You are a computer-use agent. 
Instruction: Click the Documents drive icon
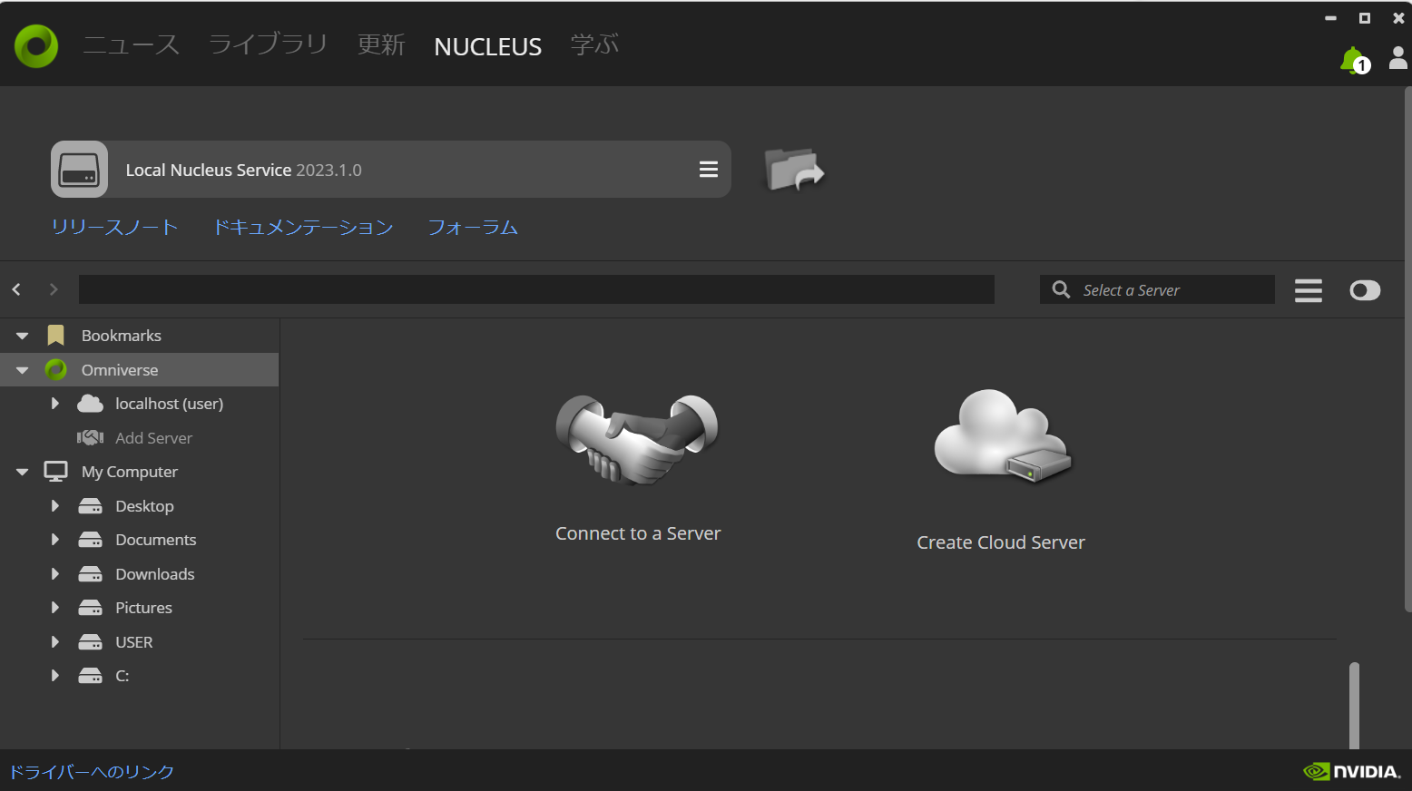tap(90, 540)
